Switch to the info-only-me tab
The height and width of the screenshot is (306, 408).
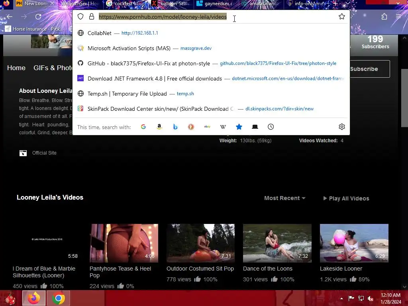click(x=306, y=4)
